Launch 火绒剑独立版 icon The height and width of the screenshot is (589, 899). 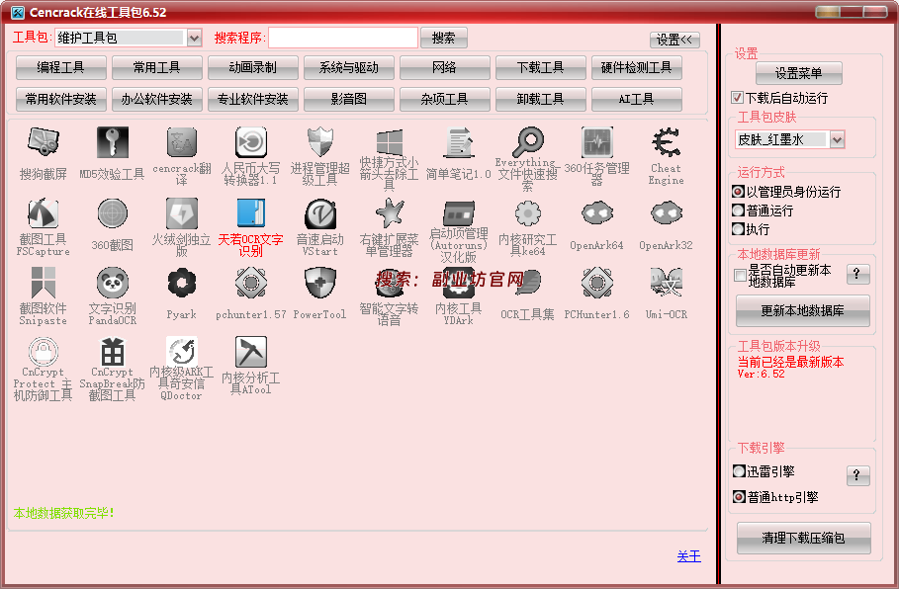182,213
